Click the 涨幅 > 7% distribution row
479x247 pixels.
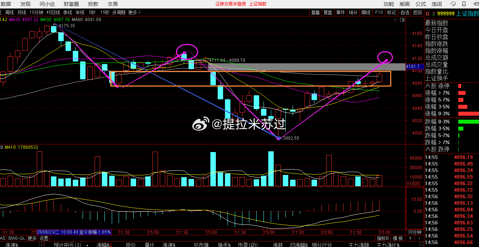coord(452,93)
